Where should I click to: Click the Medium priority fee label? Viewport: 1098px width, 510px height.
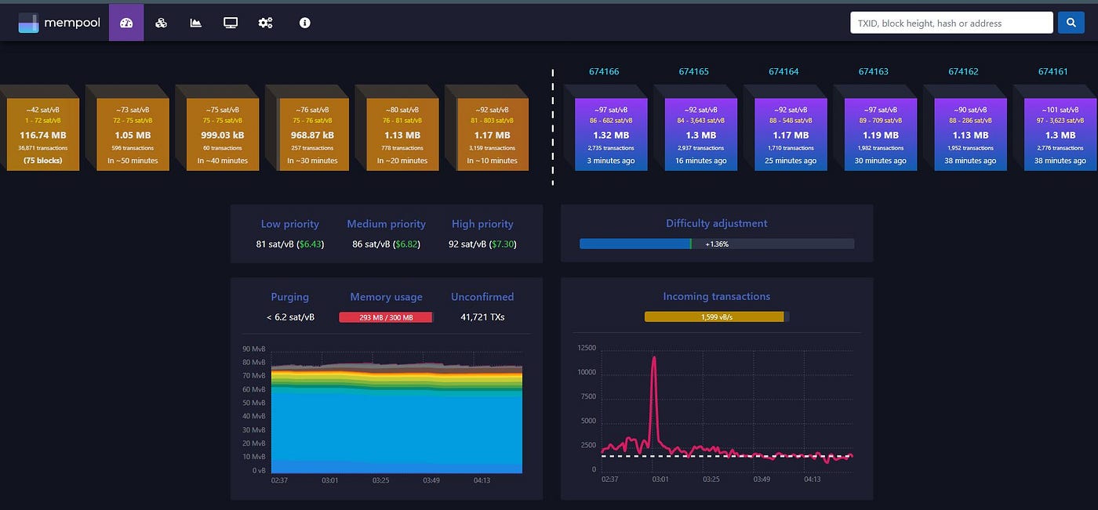[x=386, y=224]
